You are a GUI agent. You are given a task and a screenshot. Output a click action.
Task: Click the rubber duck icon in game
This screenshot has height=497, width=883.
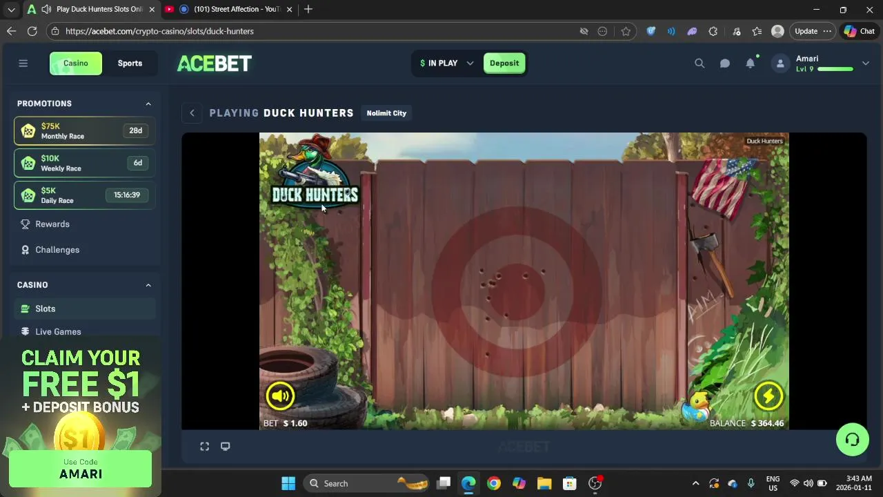tap(697, 407)
